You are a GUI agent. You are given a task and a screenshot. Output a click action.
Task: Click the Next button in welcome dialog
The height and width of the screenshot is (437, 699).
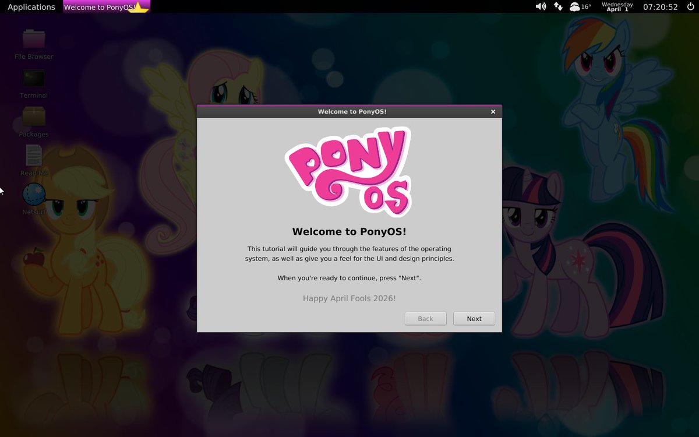(474, 319)
